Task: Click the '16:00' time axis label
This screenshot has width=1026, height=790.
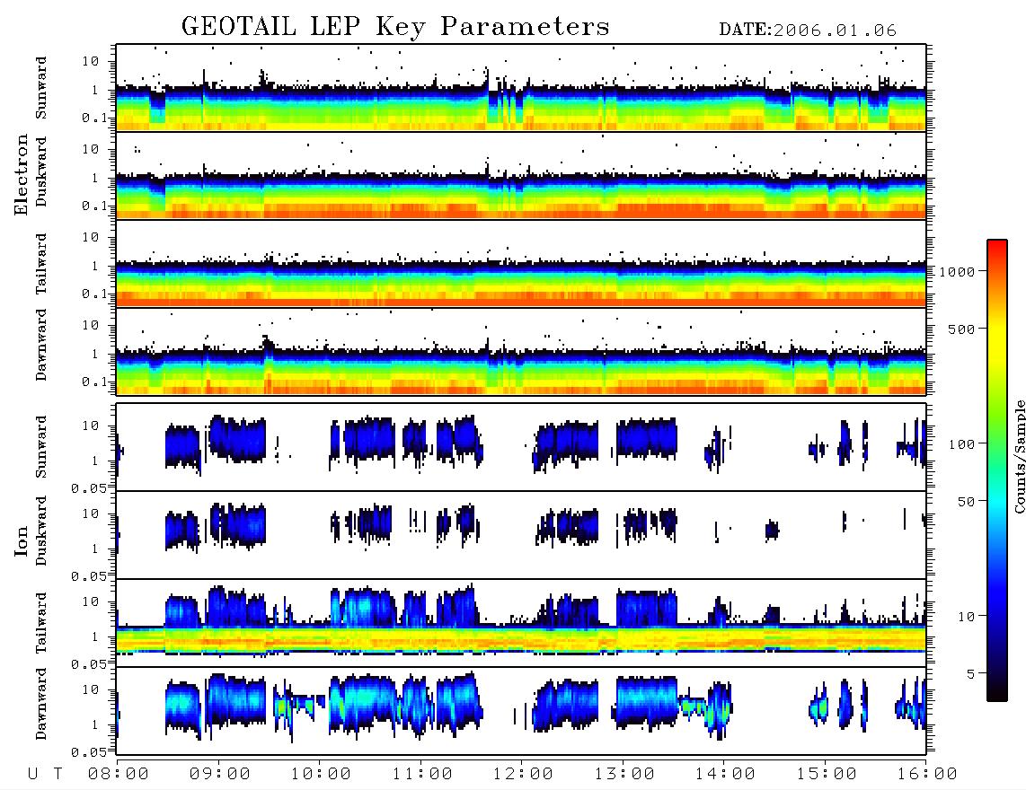Action: 927,774
